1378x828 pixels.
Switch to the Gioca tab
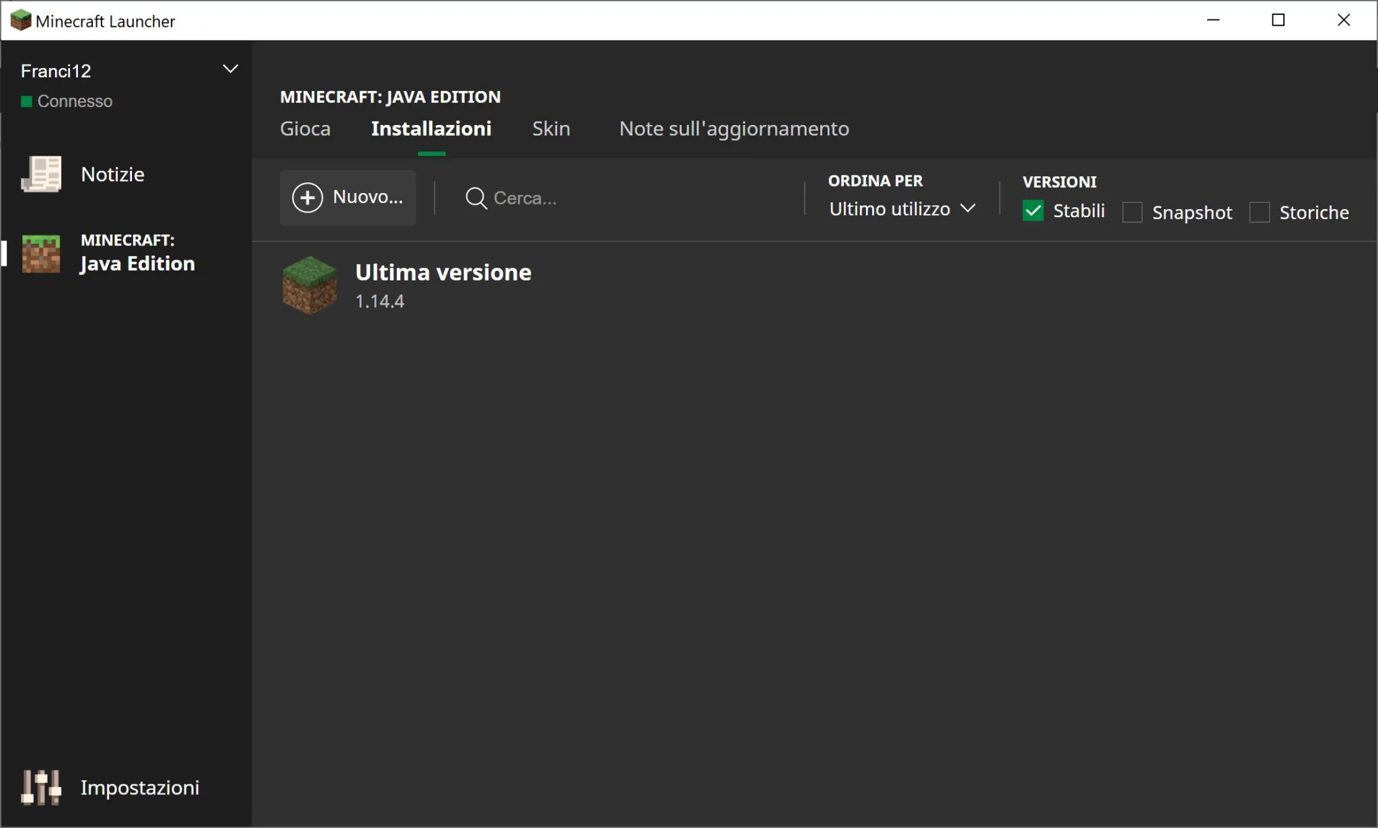coord(305,128)
